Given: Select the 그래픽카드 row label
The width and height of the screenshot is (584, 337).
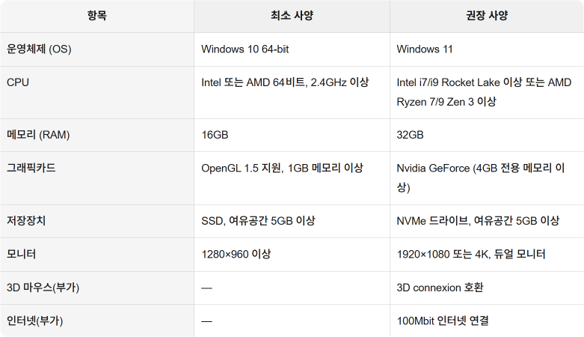Looking at the screenshot, I should coord(31,168).
